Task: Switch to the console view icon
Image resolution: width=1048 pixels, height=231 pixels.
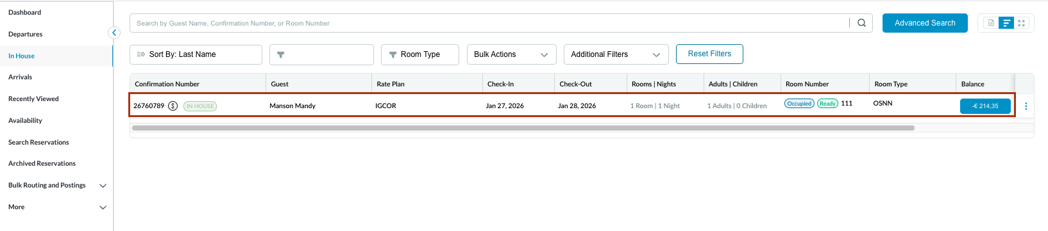Action: pyautogui.click(x=991, y=23)
